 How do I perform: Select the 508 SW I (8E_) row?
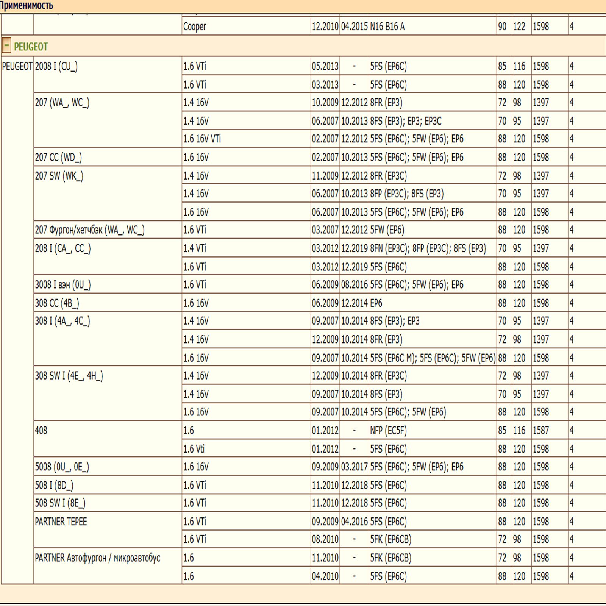tap(60, 503)
